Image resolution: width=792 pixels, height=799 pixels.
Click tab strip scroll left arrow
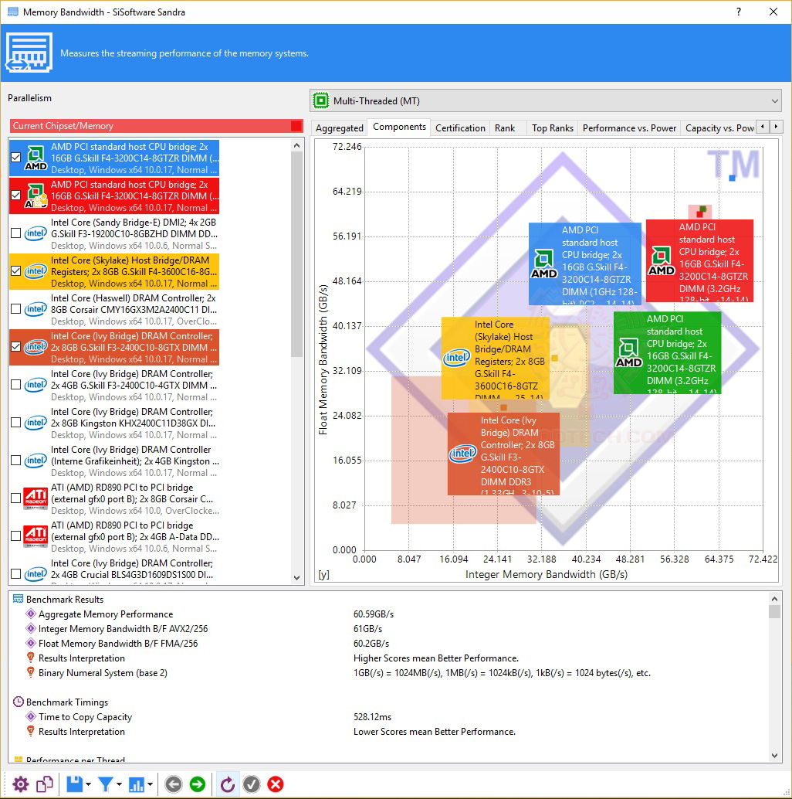pyautogui.click(x=763, y=127)
